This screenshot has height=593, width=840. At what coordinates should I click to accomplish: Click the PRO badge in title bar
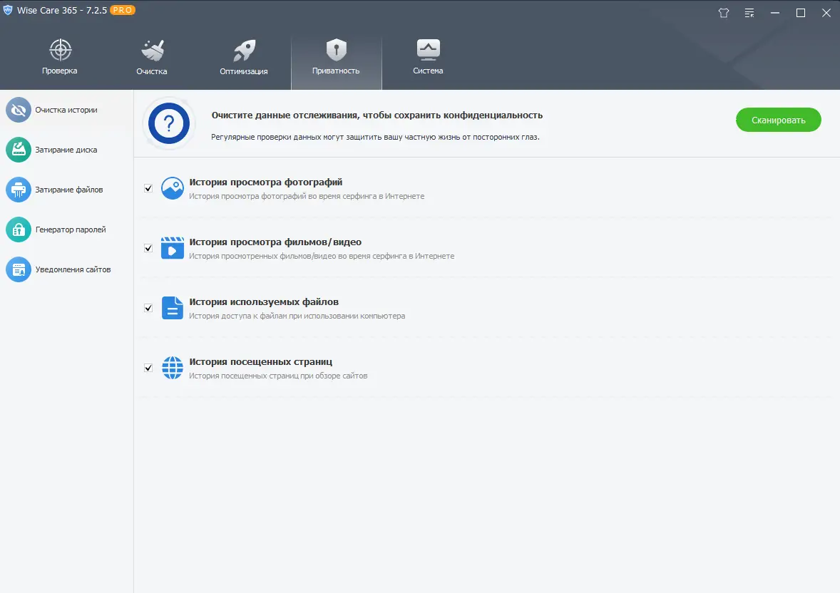[x=123, y=10]
